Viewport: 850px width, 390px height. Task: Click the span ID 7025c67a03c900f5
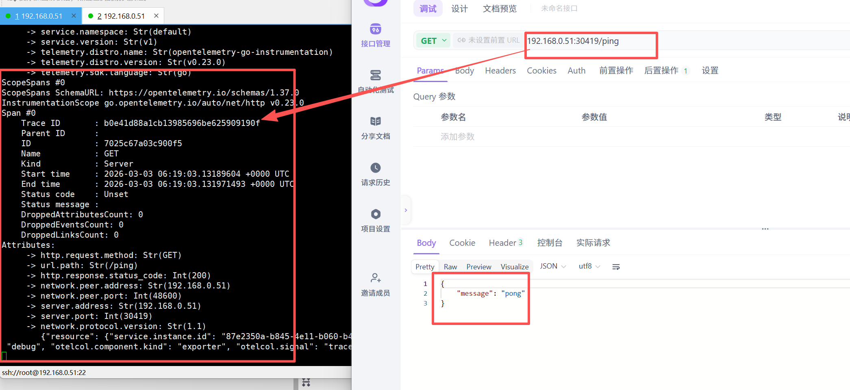143,143
